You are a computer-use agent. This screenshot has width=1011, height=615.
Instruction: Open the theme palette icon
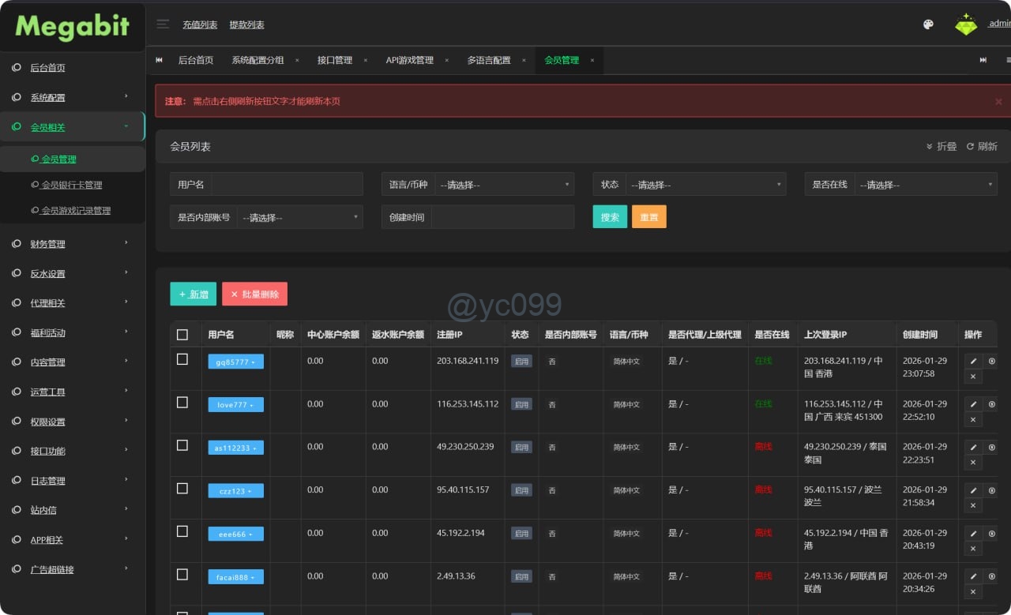coord(928,24)
